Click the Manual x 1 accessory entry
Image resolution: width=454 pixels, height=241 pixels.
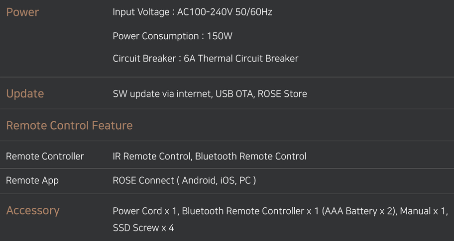coord(423,211)
